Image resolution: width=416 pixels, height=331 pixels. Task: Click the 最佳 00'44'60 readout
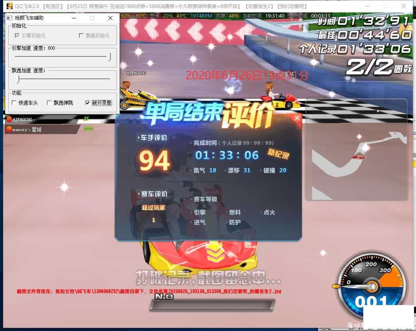point(364,35)
